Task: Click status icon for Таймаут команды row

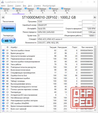Action: point(3,81)
